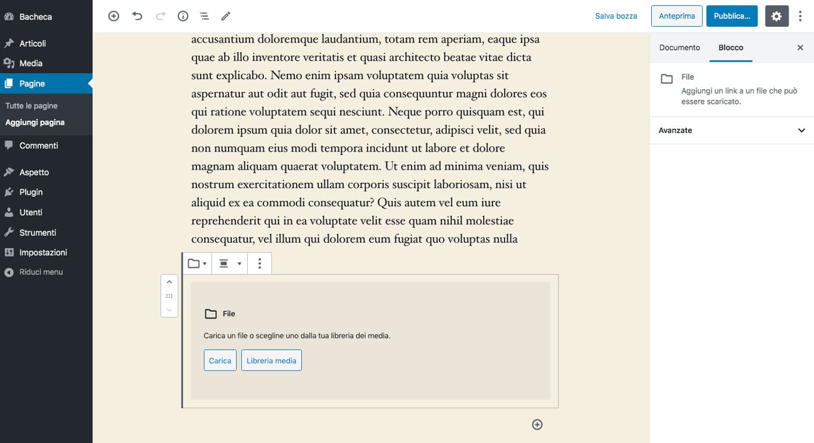Click the Commenti speech bubble icon
Screen dimensions: 814x443
9,146
